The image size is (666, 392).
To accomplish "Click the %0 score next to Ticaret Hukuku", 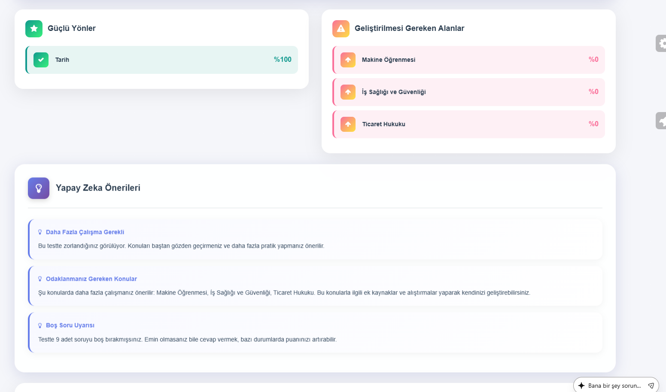I will (593, 124).
